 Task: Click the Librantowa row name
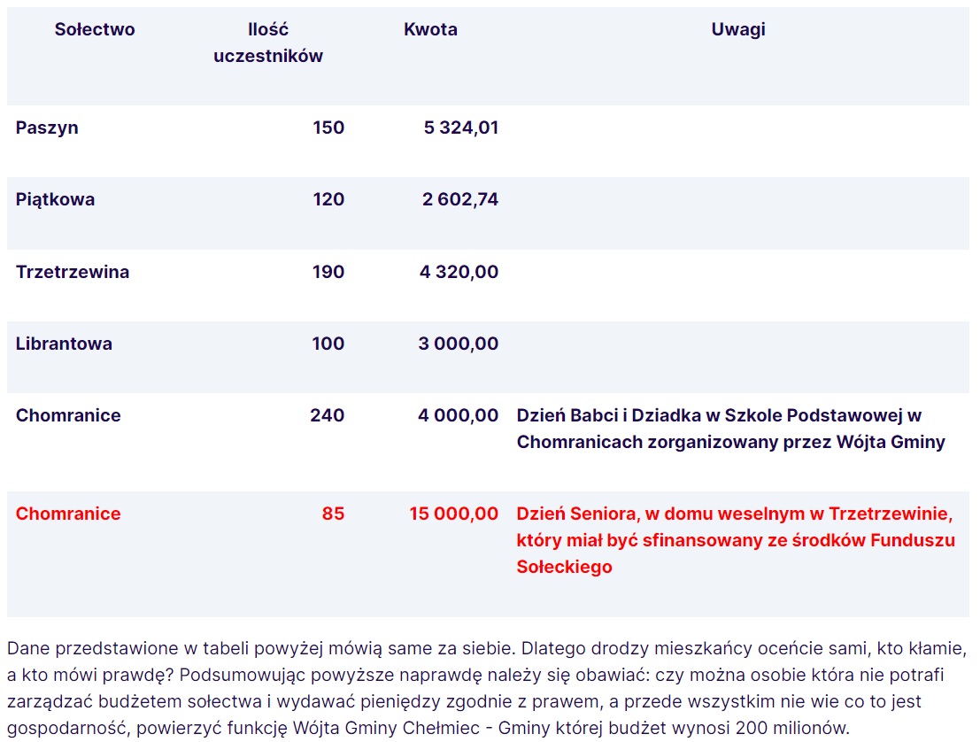click(64, 344)
